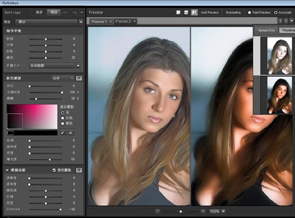Image resolution: width=295 pixels, height=218 pixels.
Task: Click the 暖色调 warmth slider handle
Action: click(46, 191)
